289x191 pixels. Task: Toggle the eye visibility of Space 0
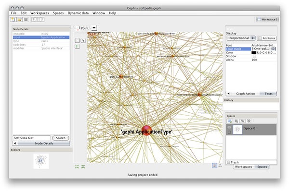coord(229,127)
